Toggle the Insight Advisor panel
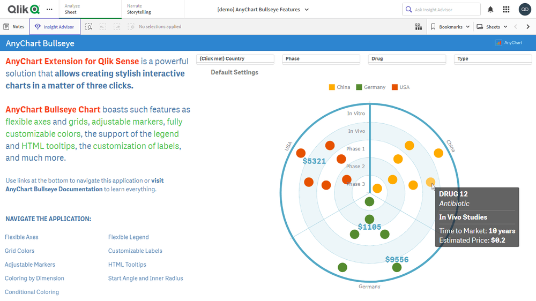536x301 pixels. click(55, 27)
